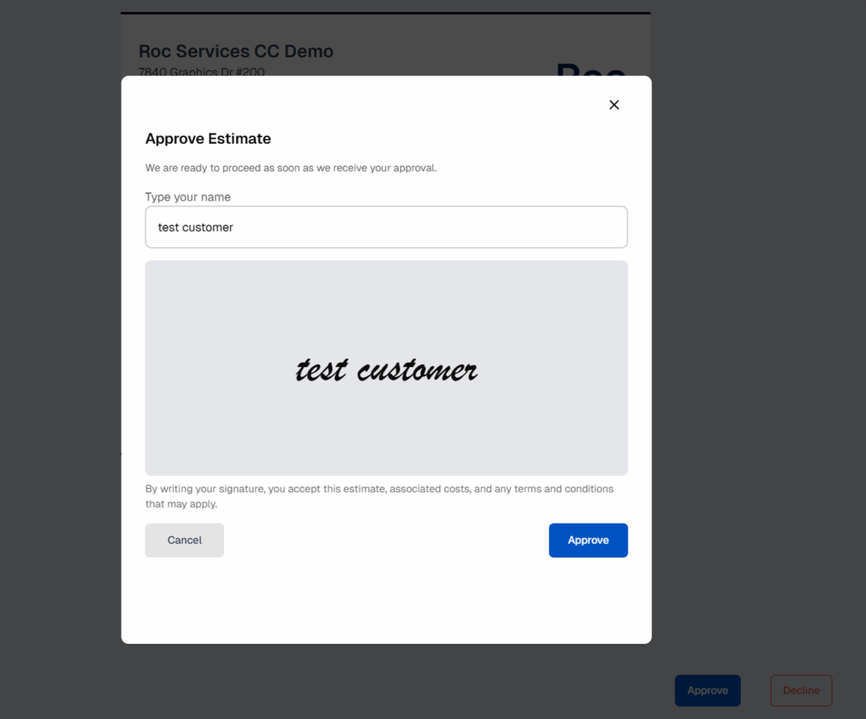The image size is (866, 719).
Task: Click the 'test customer' signature text
Action: [x=386, y=369]
